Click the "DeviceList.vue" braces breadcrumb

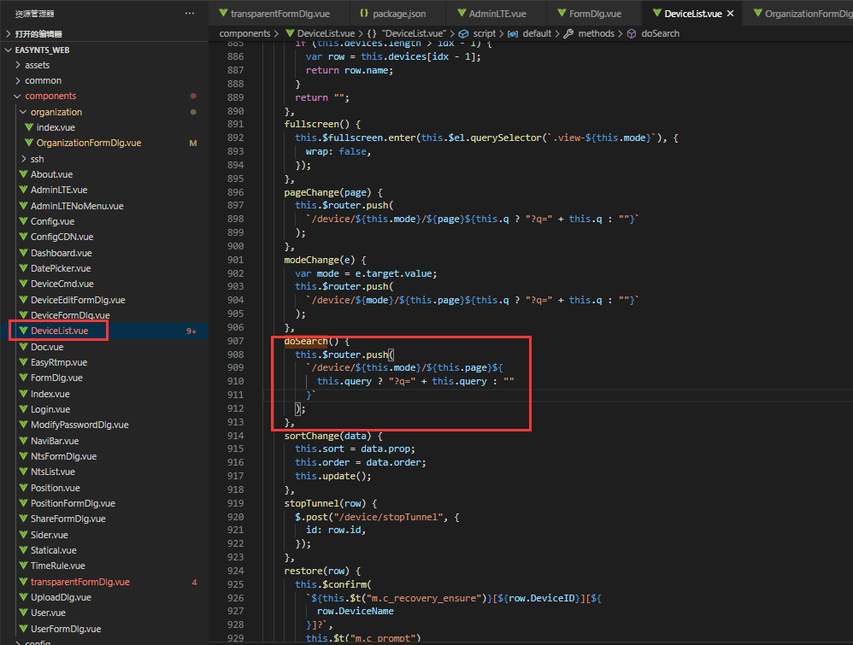407,33
